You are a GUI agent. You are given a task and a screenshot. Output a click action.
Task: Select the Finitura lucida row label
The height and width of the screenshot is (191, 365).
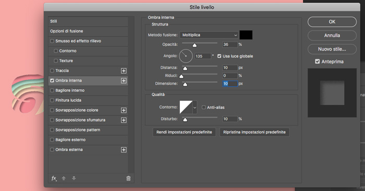[68, 100]
